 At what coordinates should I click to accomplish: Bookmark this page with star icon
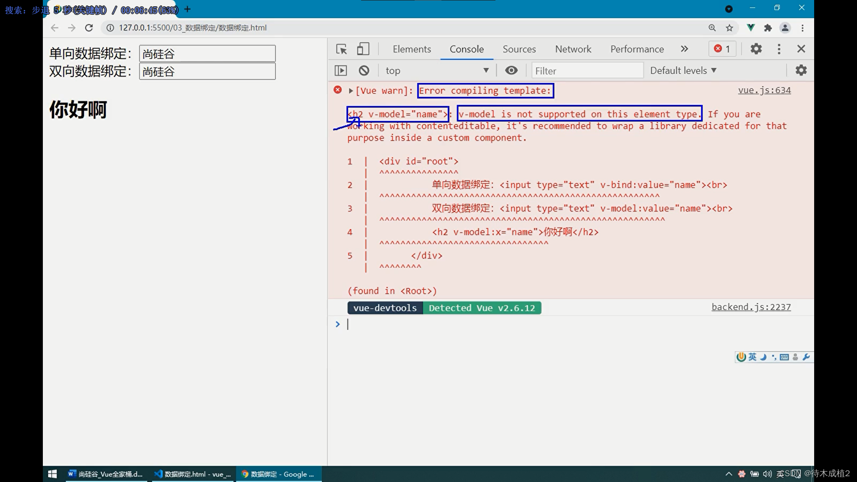coord(729,28)
